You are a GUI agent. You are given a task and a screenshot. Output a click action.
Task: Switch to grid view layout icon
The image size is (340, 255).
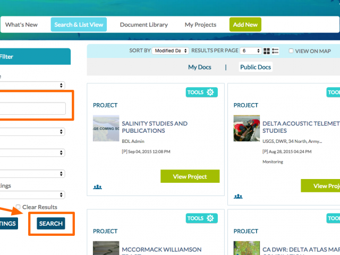[267, 51]
